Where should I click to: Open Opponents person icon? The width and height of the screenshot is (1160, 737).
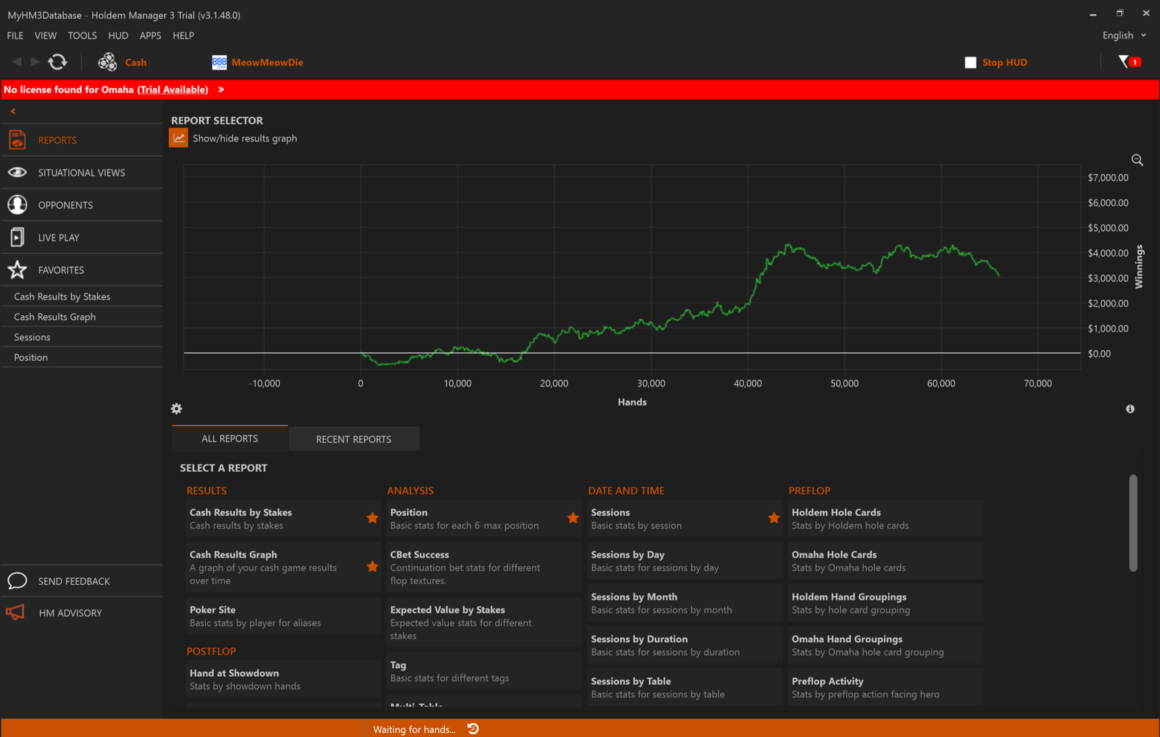17,205
